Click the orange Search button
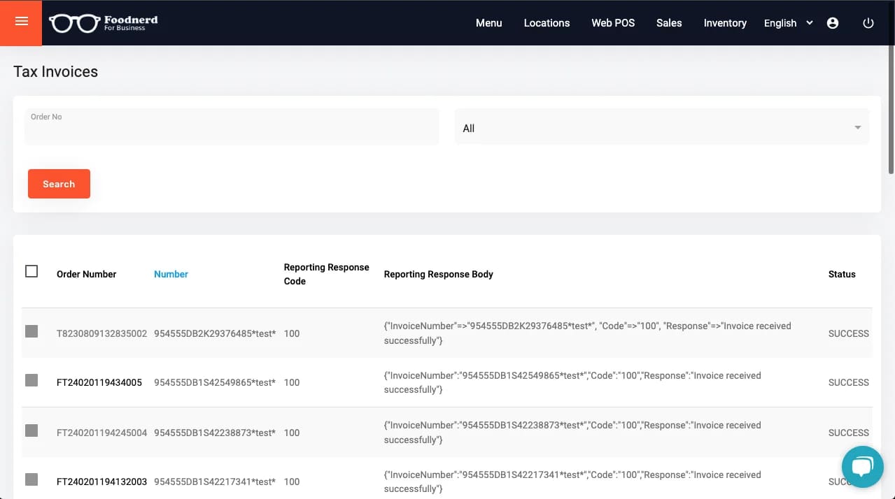This screenshot has height=499, width=895. tap(59, 184)
